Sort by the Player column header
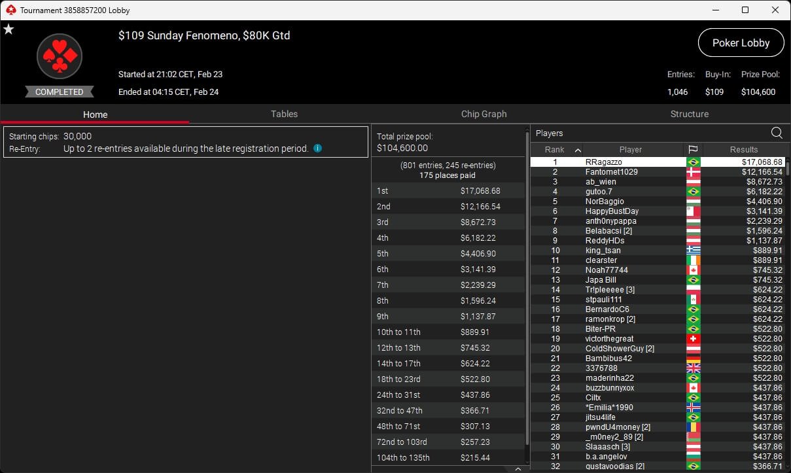Screen dimensions: 791x473 [631, 150]
